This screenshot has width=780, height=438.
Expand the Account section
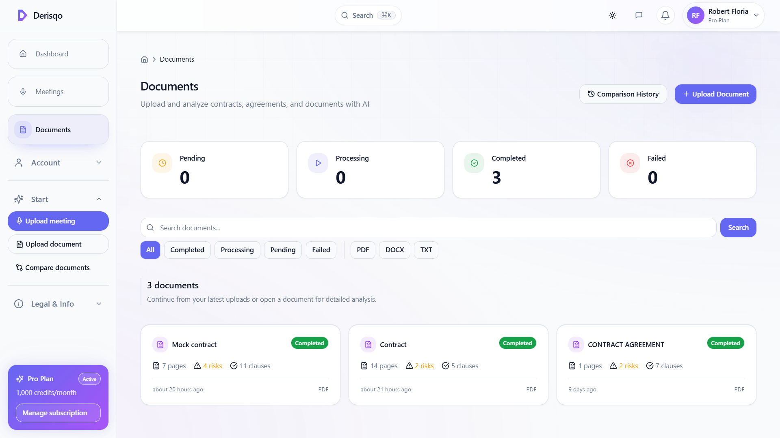[58, 163]
